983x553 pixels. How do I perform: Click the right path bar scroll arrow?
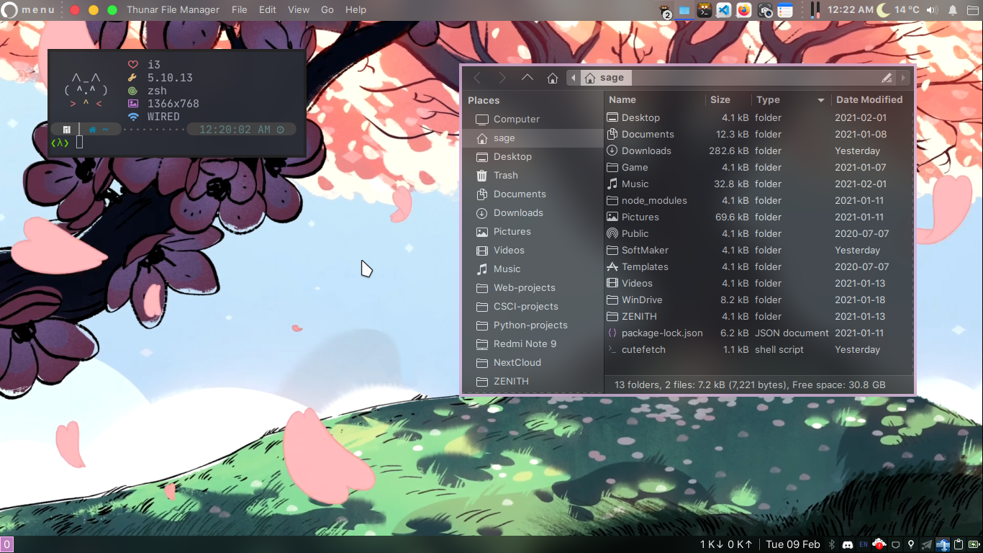(x=904, y=78)
